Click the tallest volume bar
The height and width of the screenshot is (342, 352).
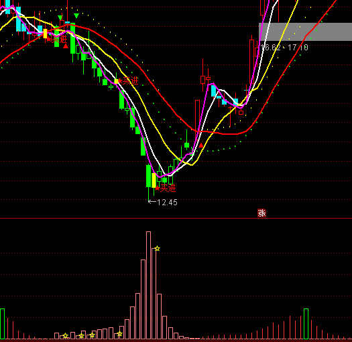148,285
